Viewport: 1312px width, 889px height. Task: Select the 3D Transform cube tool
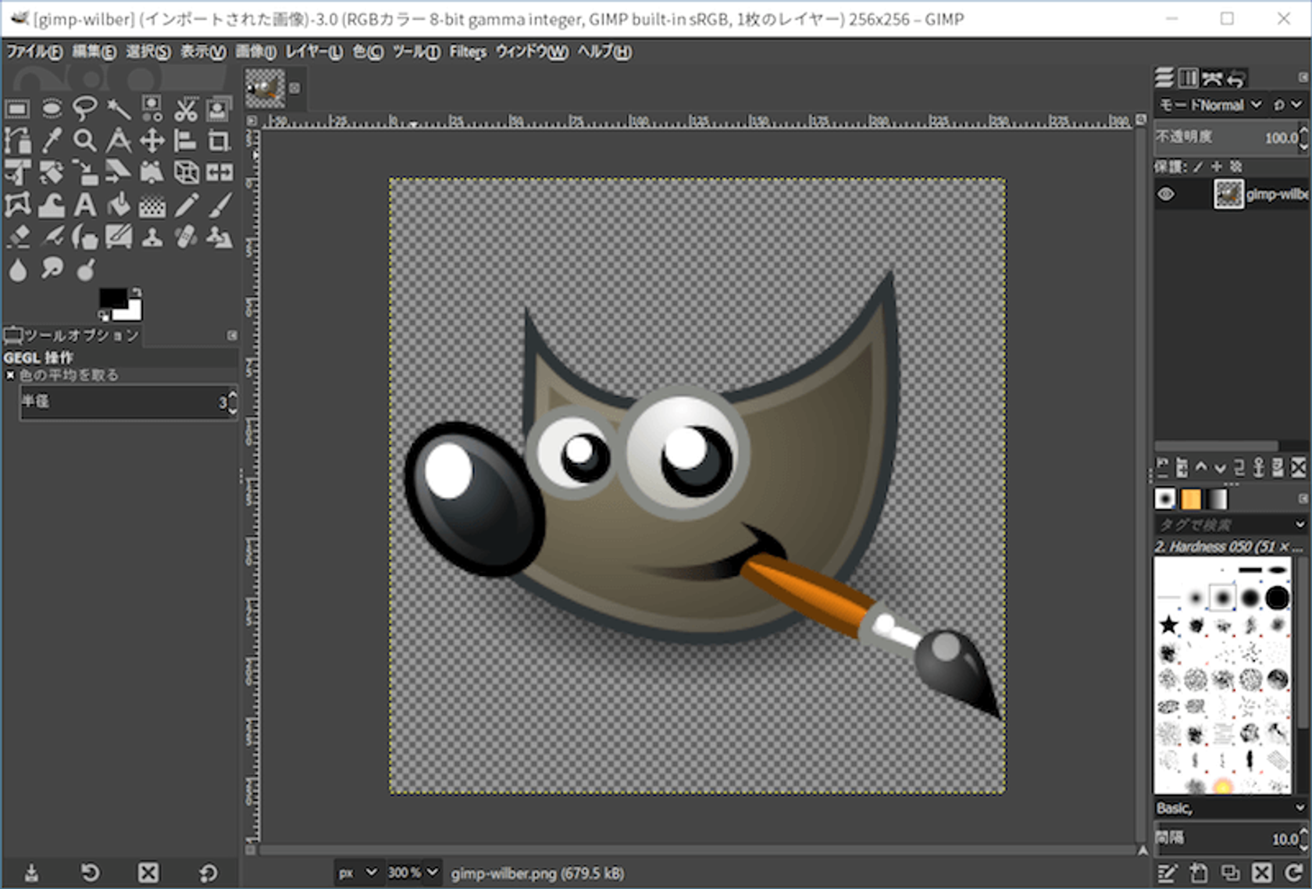click(186, 173)
